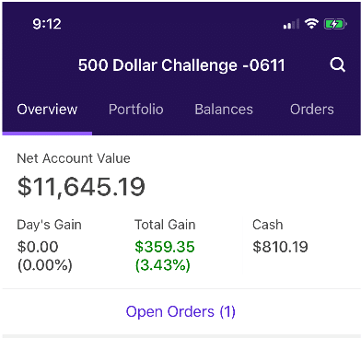Image resolution: width=361 pixels, height=338 pixels.
Task: Tap the Wi-Fi status icon
Action: pos(311,24)
